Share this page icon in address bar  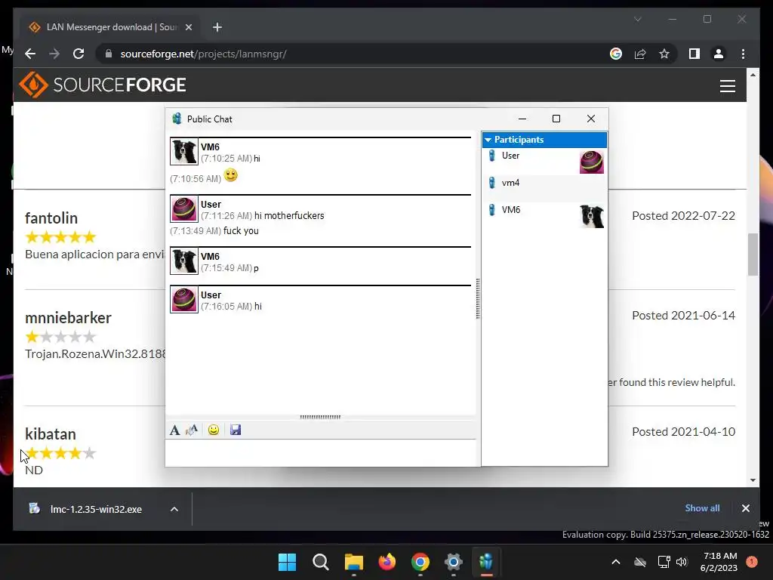640,54
